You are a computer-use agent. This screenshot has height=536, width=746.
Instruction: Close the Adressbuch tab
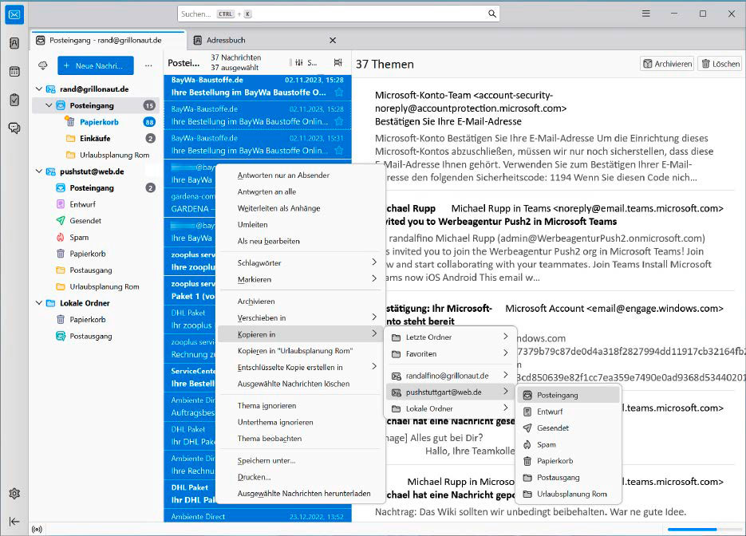(333, 41)
